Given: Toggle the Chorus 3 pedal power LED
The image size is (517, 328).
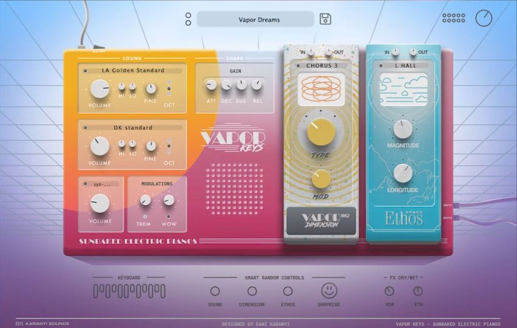Looking at the screenshot, I should pyautogui.click(x=299, y=66).
